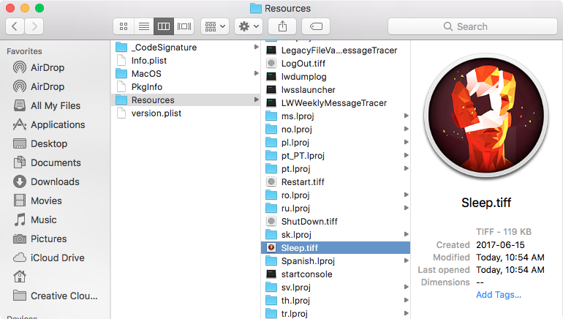Select the th.lproj folder
The width and height of the screenshot is (563, 319).
pos(336,301)
